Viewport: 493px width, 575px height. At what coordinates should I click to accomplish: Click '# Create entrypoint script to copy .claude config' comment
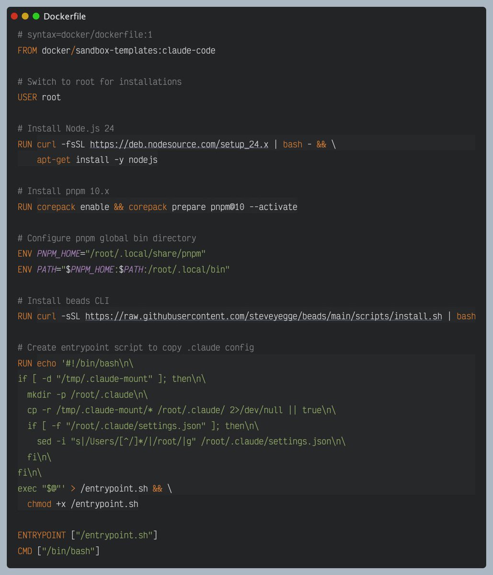[x=136, y=347]
